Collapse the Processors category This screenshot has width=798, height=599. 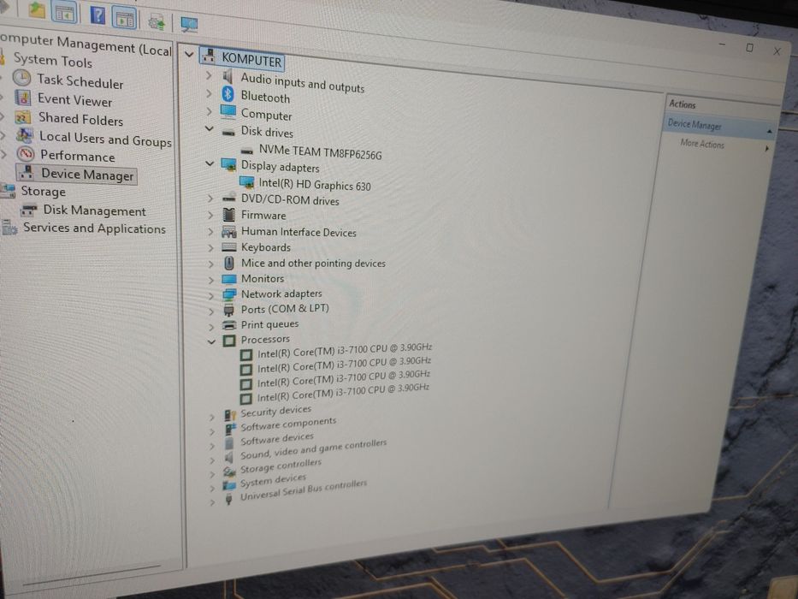(x=212, y=341)
